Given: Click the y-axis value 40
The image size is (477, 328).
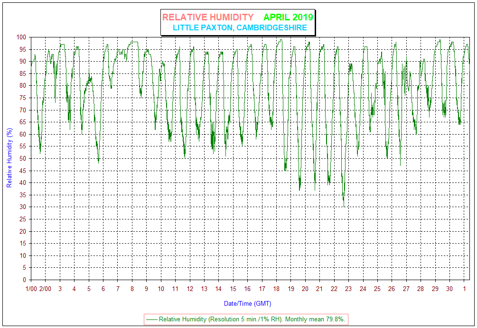Looking at the screenshot, I should (x=23, y=183).
